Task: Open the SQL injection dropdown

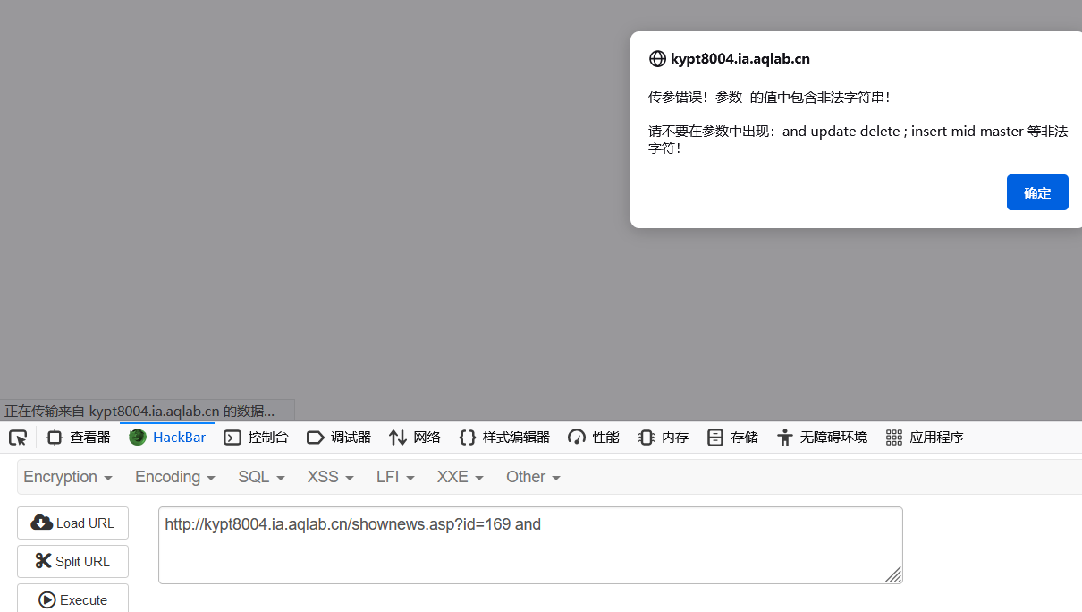Action: tap(260, 477)
